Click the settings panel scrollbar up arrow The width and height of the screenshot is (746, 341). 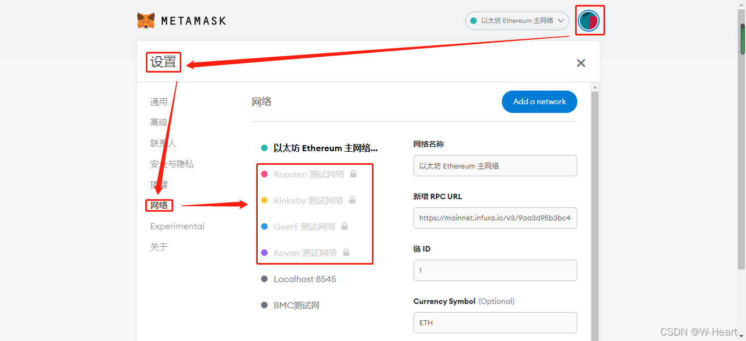pos(595,87)
